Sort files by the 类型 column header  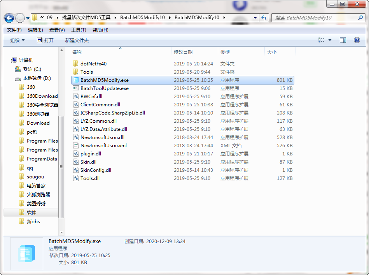(x=241, y=52)
